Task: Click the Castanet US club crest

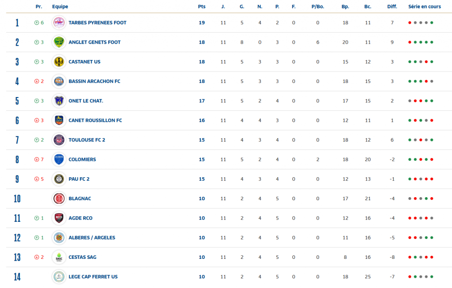Action: click(x=59, y=62)
